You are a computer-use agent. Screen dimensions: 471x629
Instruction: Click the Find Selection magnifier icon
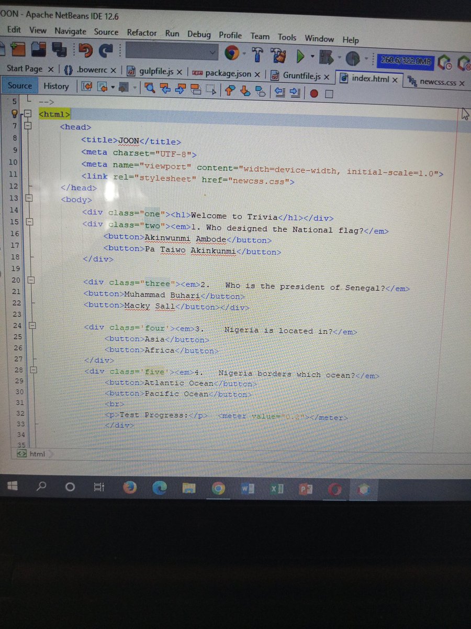[150, 89]
